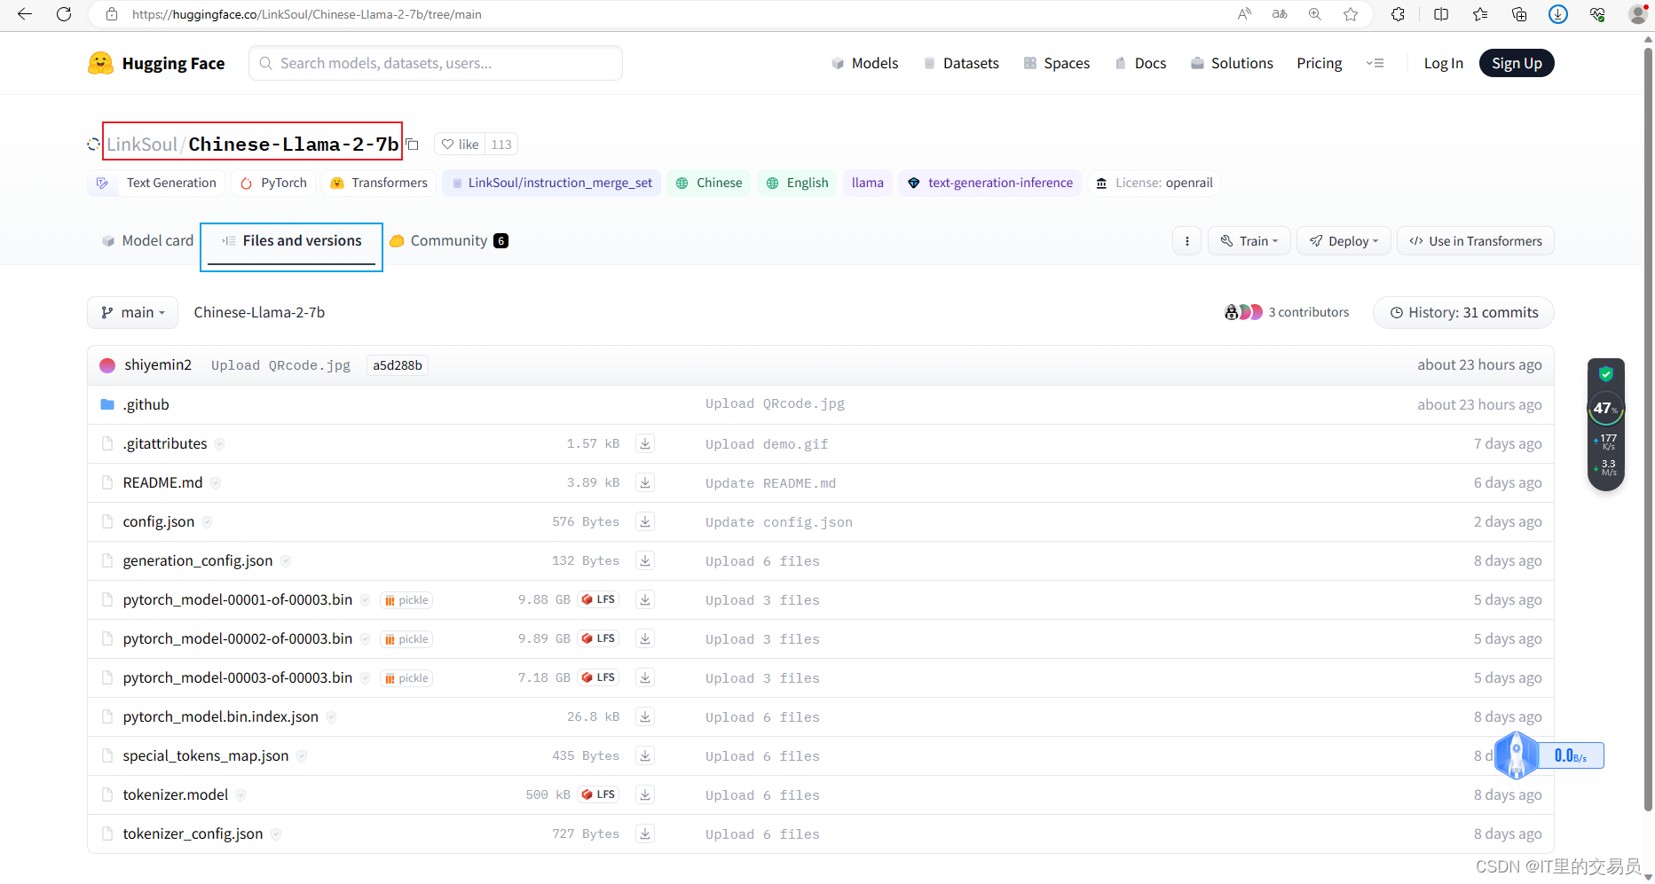Image resolution: width=1655 pixels, height=884 pixels.
Task: Open pickle badge for model-00001 file
Action: point(406,600)
